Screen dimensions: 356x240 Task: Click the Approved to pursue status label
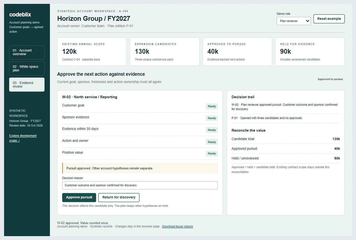[330, 79]
